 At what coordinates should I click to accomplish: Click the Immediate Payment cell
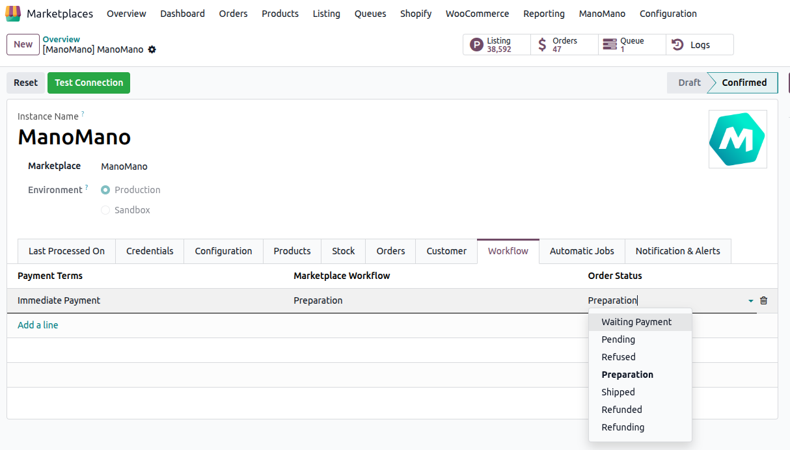click(150, 300)
